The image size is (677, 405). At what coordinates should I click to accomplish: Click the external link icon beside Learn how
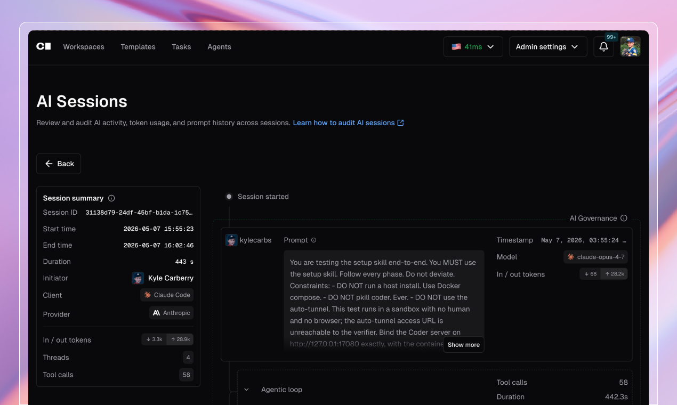400,123
